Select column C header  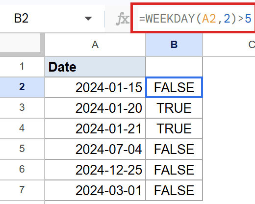pyautogui.click(x=229, y=45)
